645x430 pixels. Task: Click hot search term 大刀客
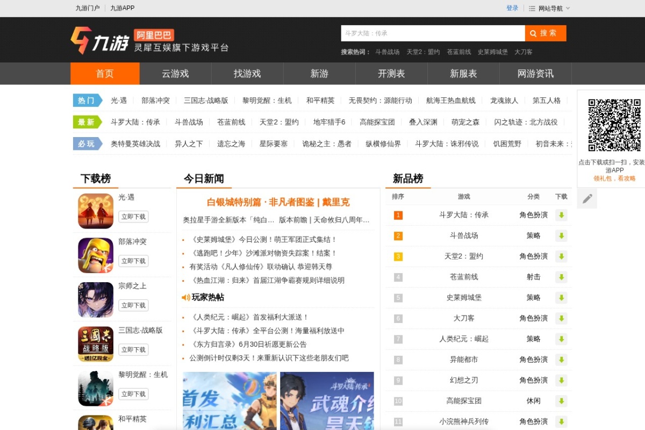pos(524,52)
